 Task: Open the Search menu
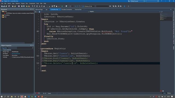click(9, 4)
